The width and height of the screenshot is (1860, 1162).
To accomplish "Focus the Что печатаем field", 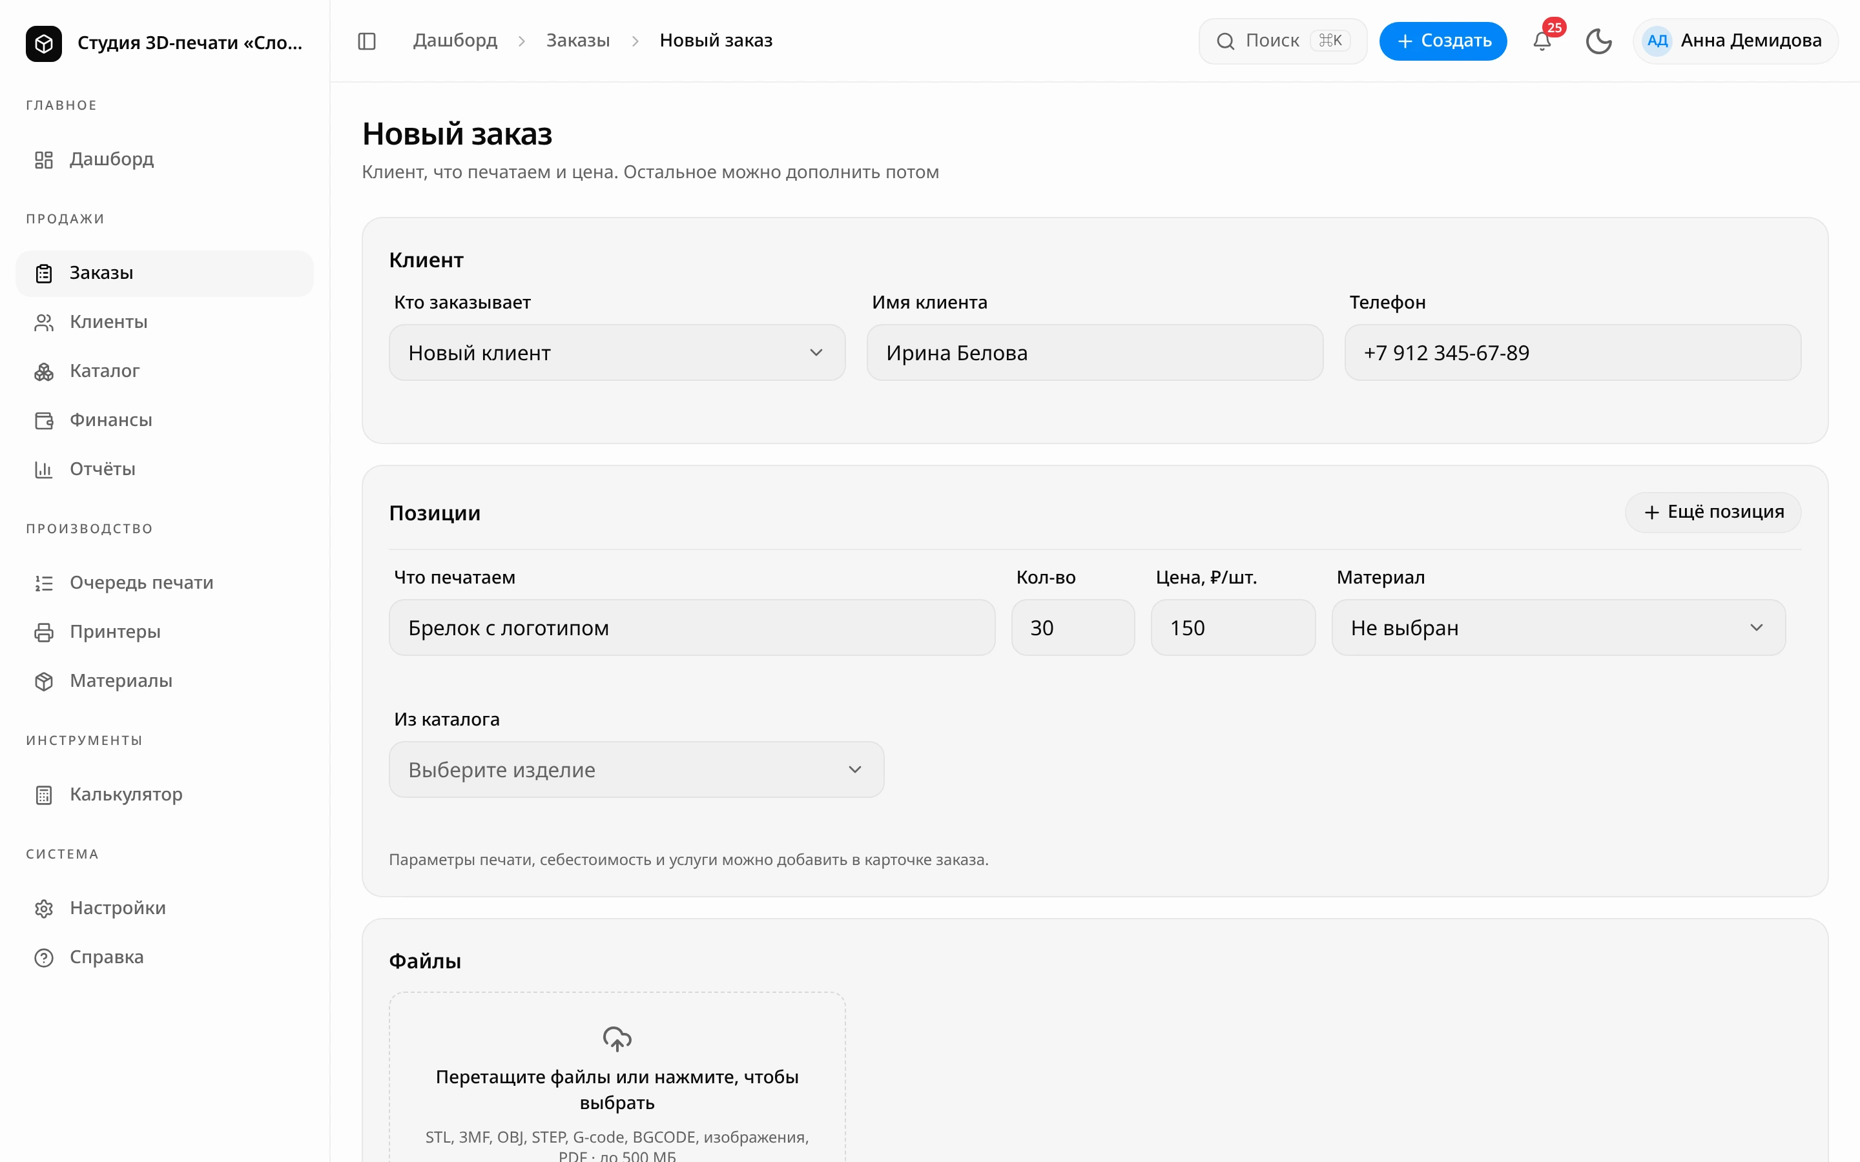I will coord(692,628).
